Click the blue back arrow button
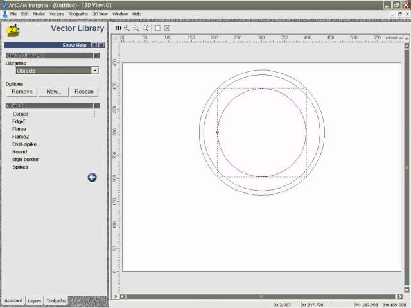This screenshot has height=308, width=411. tap(92, 177)
